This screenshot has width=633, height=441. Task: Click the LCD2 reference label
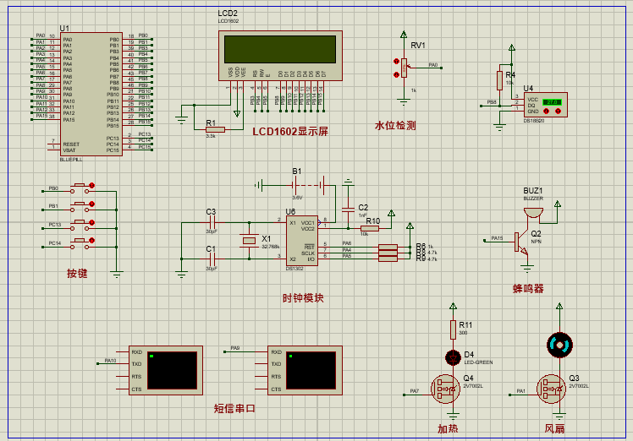coord(228,14)
